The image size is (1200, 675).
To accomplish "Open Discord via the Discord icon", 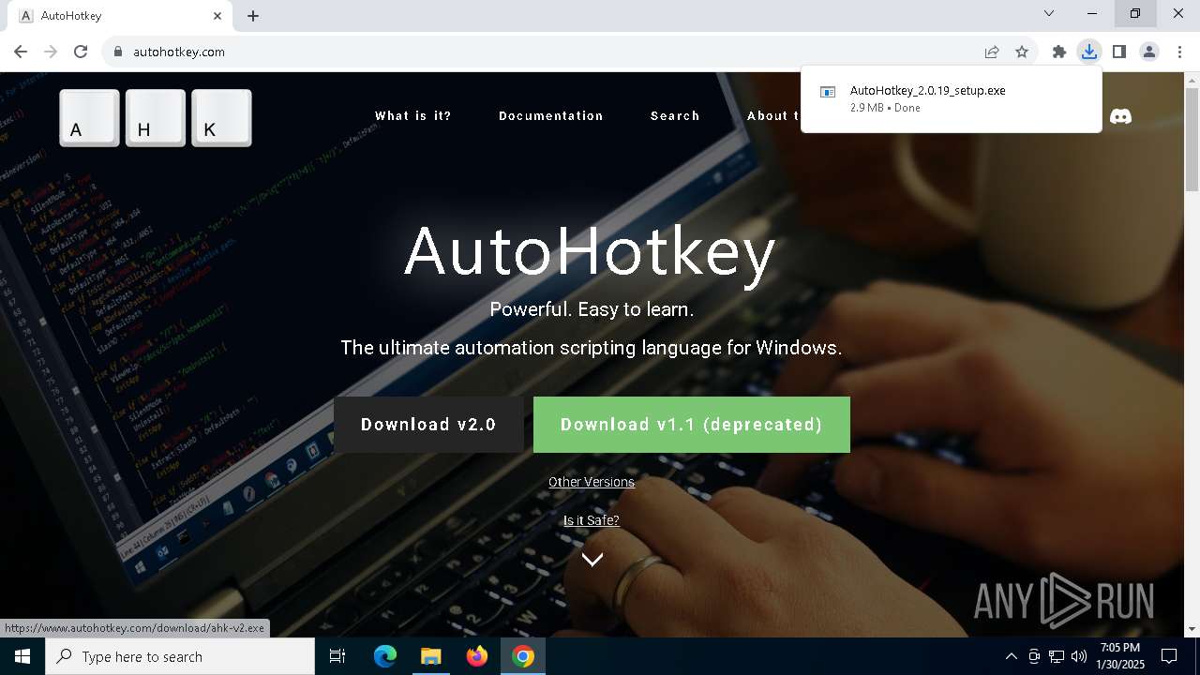I will tap(1120, 116).
